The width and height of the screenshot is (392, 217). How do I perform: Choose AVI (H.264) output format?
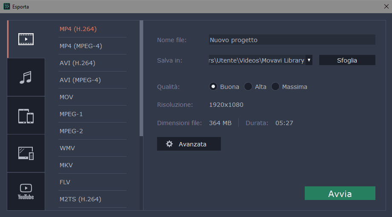click(77, 63)
